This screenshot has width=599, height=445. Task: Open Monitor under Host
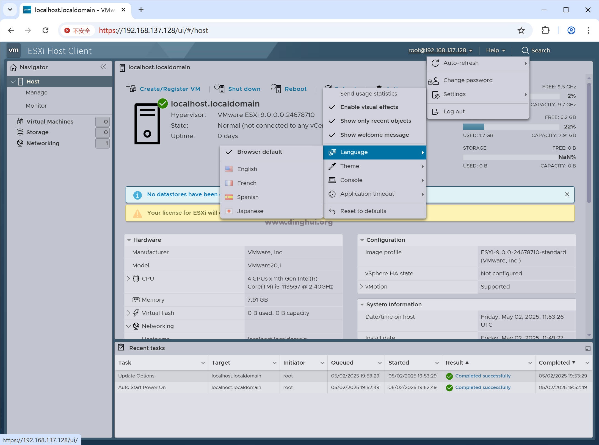(36, 106)
